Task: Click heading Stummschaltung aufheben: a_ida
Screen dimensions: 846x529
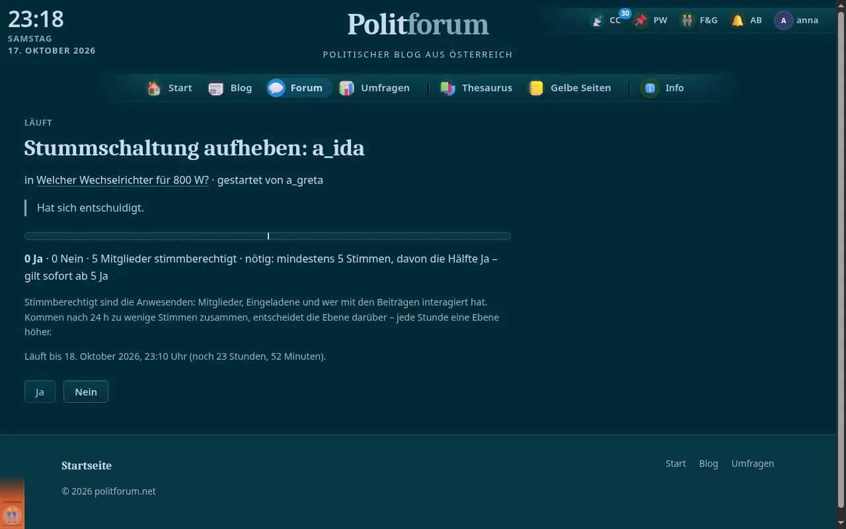Action: tap(194, 148)
